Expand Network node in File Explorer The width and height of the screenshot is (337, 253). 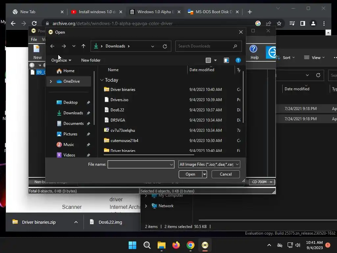point(146,206)
